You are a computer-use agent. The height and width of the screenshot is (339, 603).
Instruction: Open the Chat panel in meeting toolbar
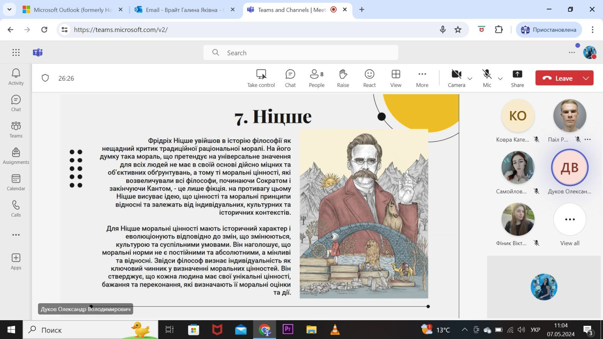click(290, 78)
